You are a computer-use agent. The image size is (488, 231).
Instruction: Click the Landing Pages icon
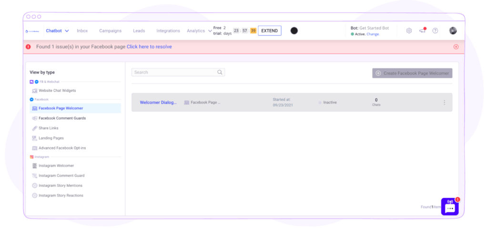pyautogui.click(x=34, y=138)
